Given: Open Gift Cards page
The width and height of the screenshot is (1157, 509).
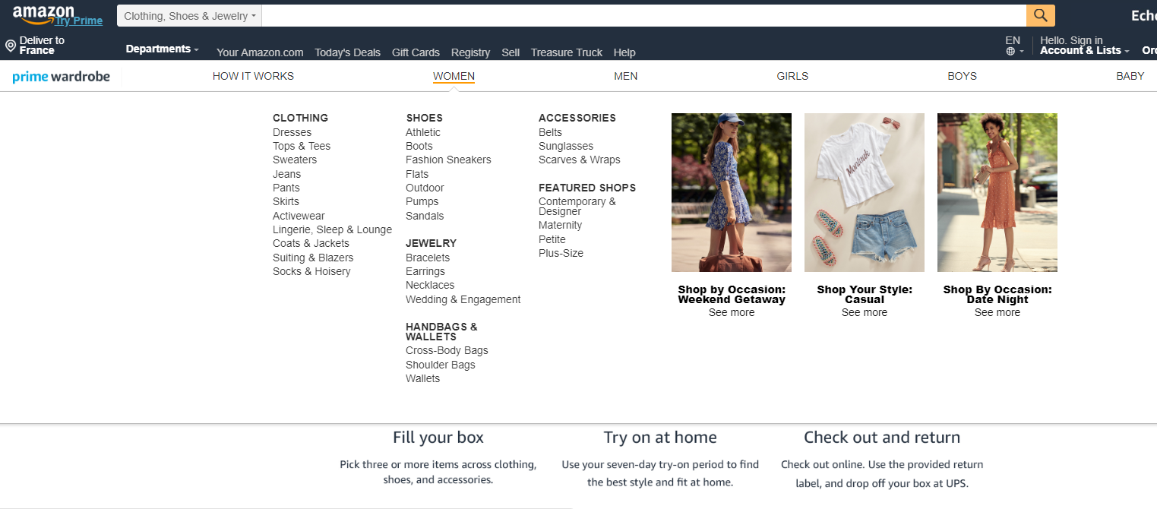Looking at the screenshot, I should pos(416,52).
